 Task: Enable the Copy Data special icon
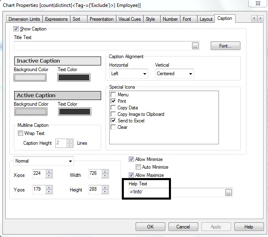click(x=113, y=108)
